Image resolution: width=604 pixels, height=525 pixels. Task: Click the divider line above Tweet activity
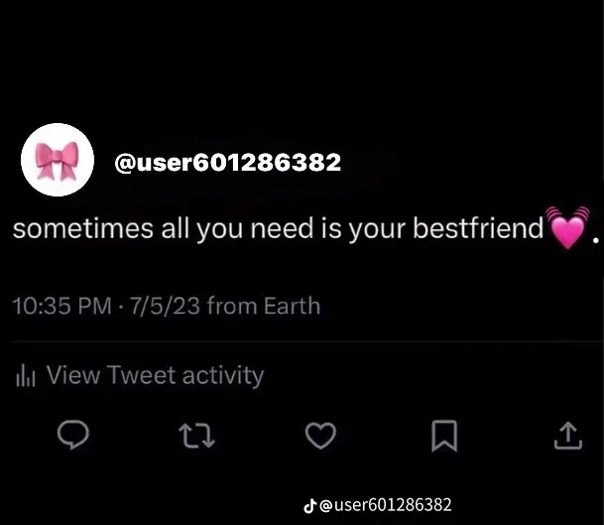[x=307, y=341]
